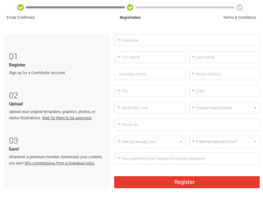Select the Registration step label
The height and width of the screenshot is (198, 263).
(130, 17)
